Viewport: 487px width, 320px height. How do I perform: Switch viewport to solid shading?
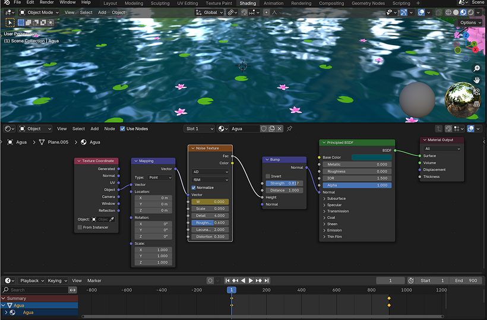456,12
